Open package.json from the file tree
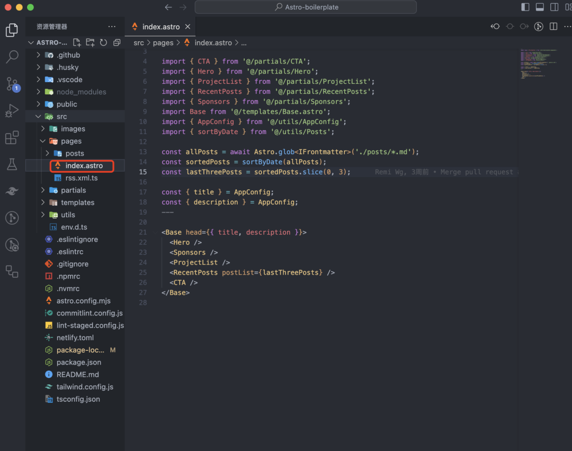Image resolution: width=572 pixels, height=451 pixels. [79, 362]
